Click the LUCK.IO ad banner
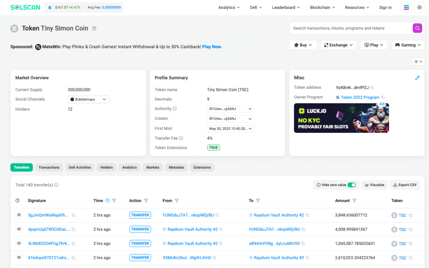The width and height of the screenshot is (429, 268). point(341,118)
